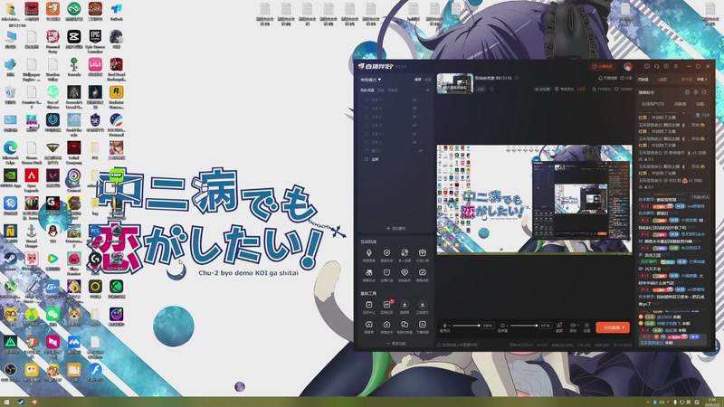Open the 常规模式 mode dropdown
Viewport: 724px width, 407px height.
pos(371,80)
